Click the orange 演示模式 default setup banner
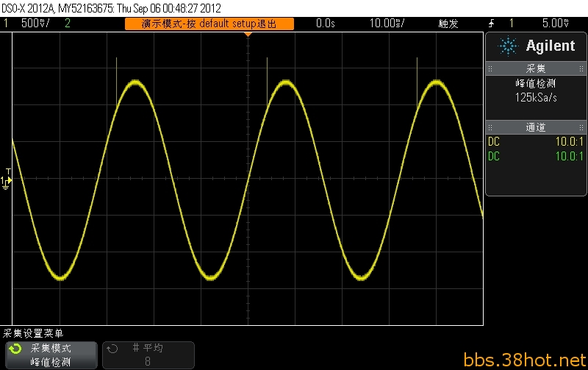This screenshot has height=370, width=588. coord(209,24)
